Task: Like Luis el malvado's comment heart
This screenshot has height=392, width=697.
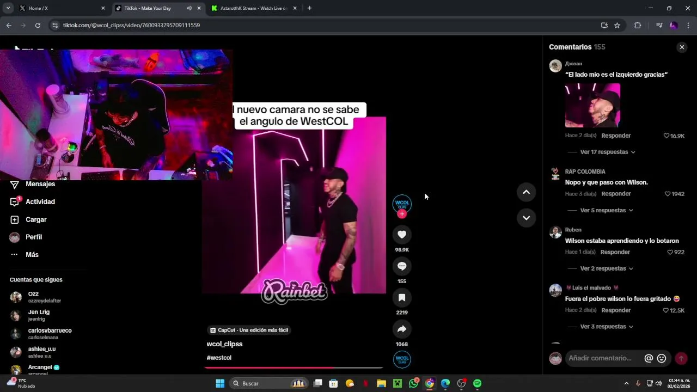Action: 665,310
